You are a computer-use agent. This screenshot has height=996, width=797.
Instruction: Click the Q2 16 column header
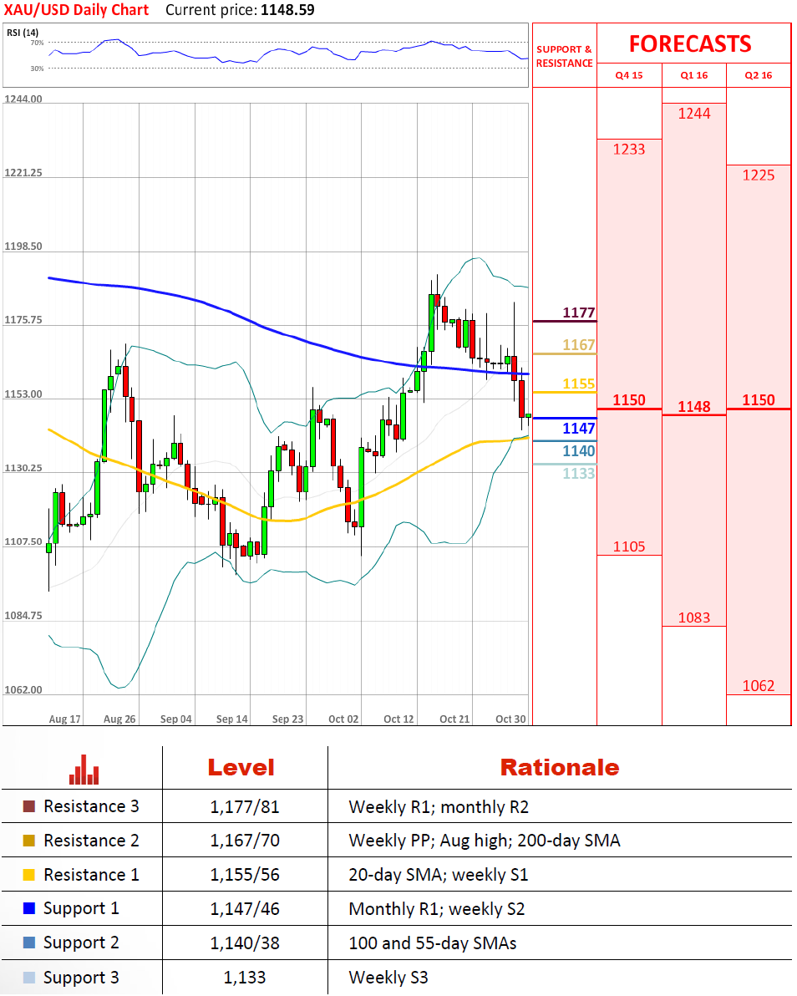pos(759,75)
